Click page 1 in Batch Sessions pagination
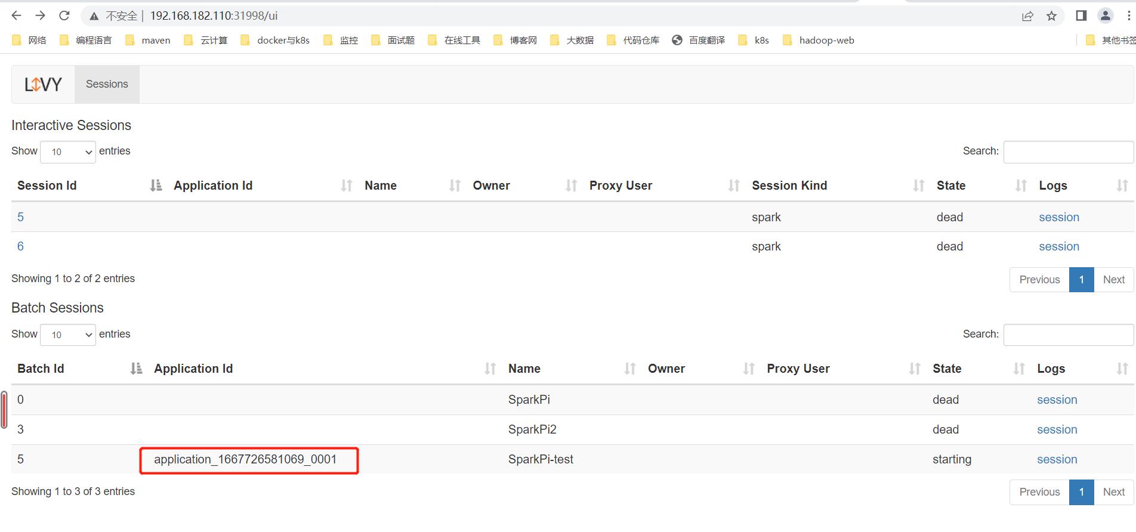Viewport: 1136px width, 532px height. point(1082,492)
